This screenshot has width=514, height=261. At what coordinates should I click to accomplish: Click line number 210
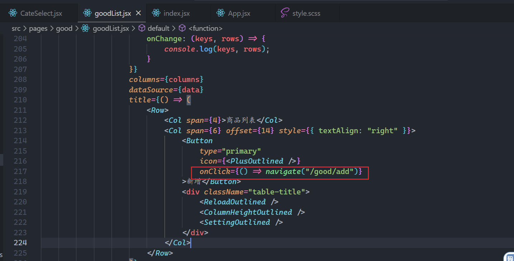pos(20,100)
